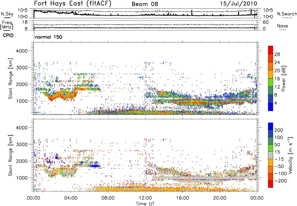Viewport: 297px width, 206px height.
Task: Click the 'Velocity [m s-1]' colorbar label
Action: point(290,155)
